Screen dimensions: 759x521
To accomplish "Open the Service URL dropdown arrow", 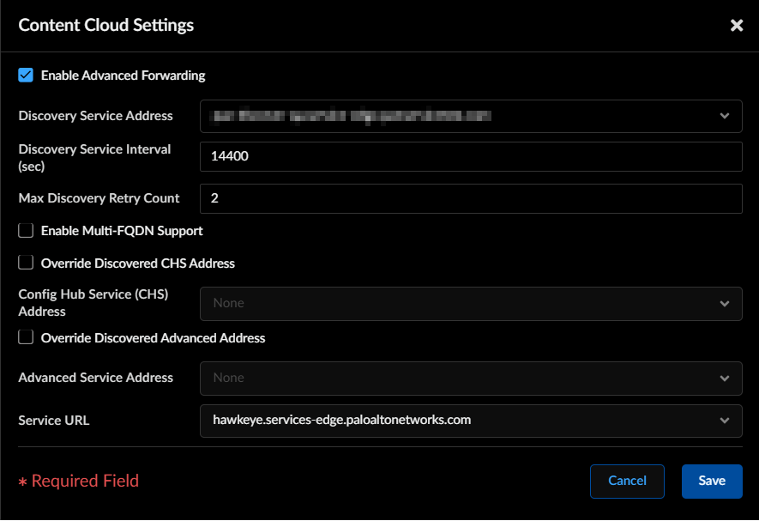I will click(724, 421).
